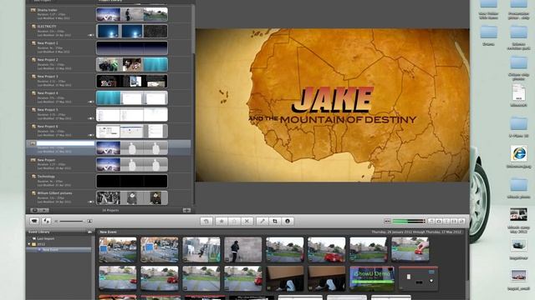The image size is (535, 300).
Task: Click clip showing hand holding red car
Action: click(410, 249)
